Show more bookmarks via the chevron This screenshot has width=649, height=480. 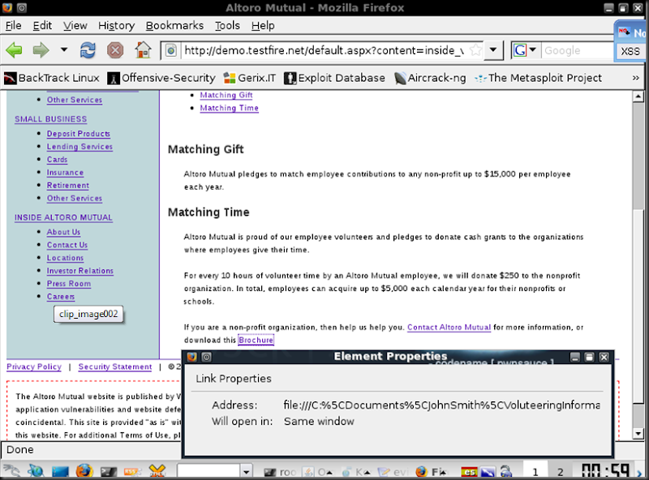pyautogui.click(x=636, y=78)
